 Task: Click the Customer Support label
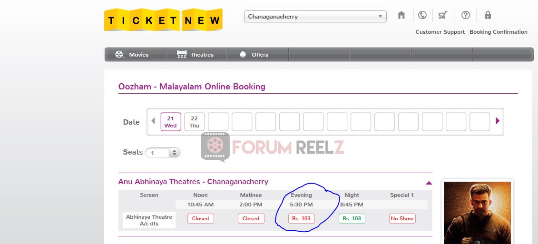pyautogui.click(x=440, y=32)
